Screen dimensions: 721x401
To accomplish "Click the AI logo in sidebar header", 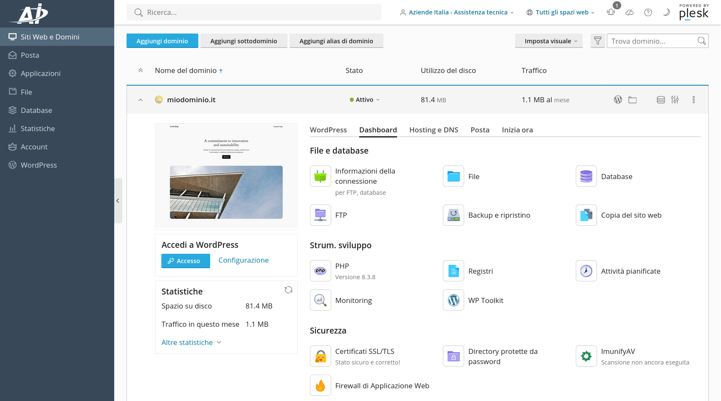I will point(30,13).
